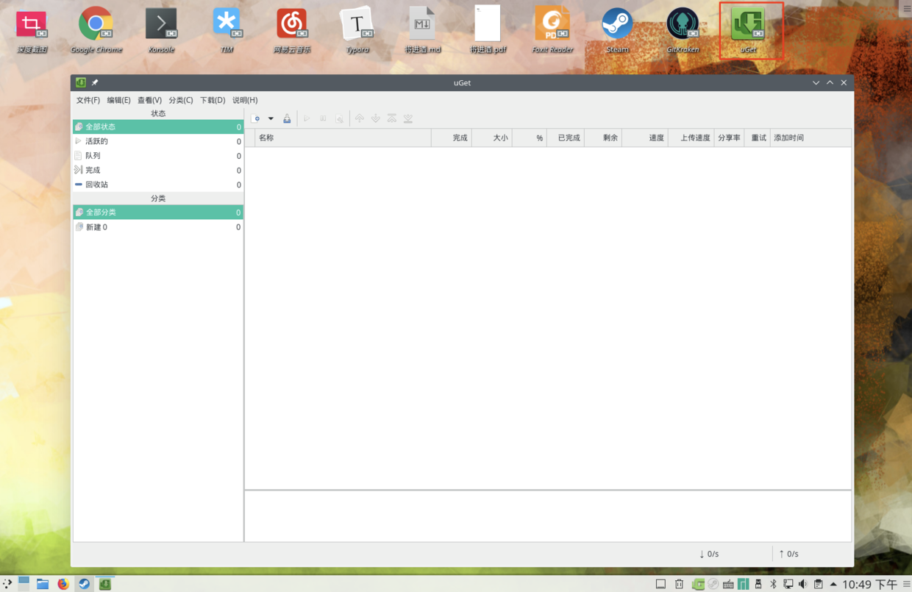Open the 网易云音乐 desktop icon
This screenshot has height=592, width=912.
[292, 31]
